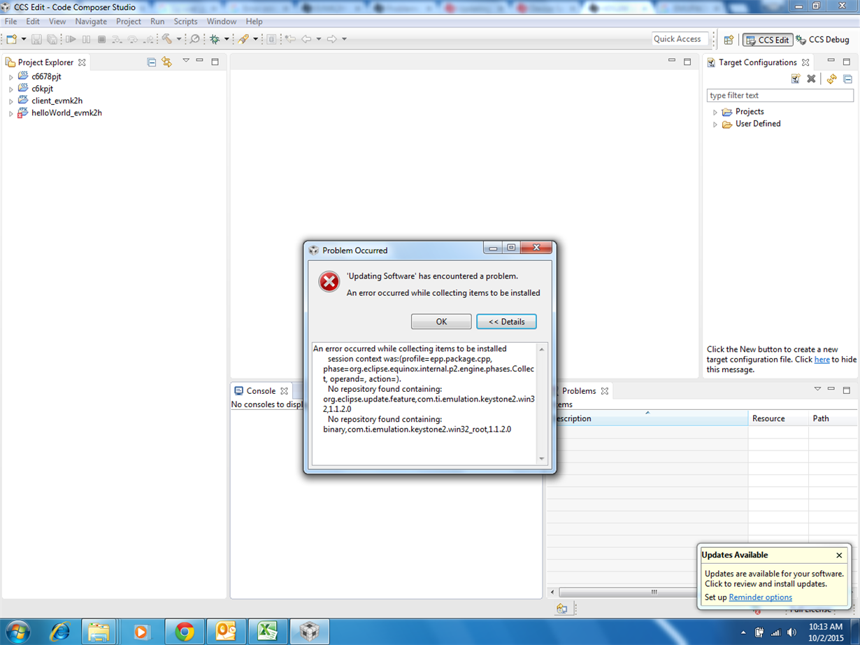Click the Quick Access search field
Viewport: 860px width, 645px height.
coord(680,39)
